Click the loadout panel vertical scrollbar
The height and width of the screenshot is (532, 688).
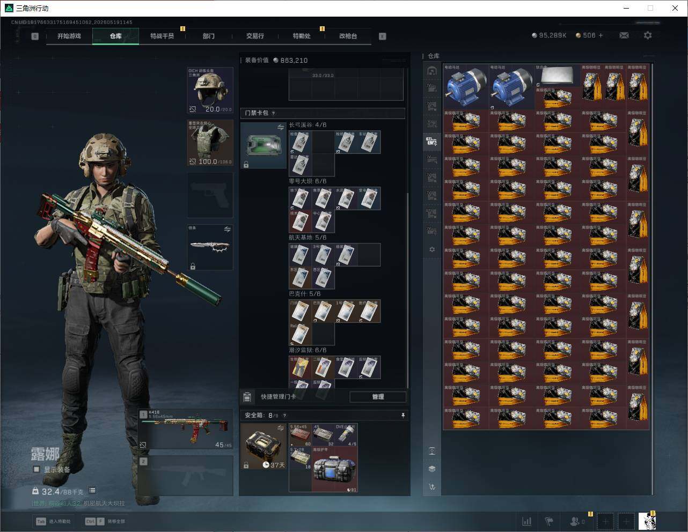(x=407, y=290)
